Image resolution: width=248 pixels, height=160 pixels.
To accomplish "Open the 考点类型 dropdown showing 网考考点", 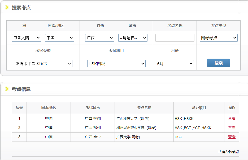I will click(x=219, y=38).
